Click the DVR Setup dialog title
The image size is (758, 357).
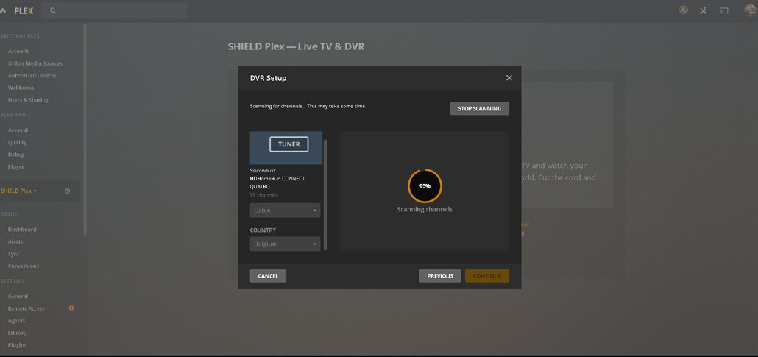pyautogui.click(x=268, y=78)
